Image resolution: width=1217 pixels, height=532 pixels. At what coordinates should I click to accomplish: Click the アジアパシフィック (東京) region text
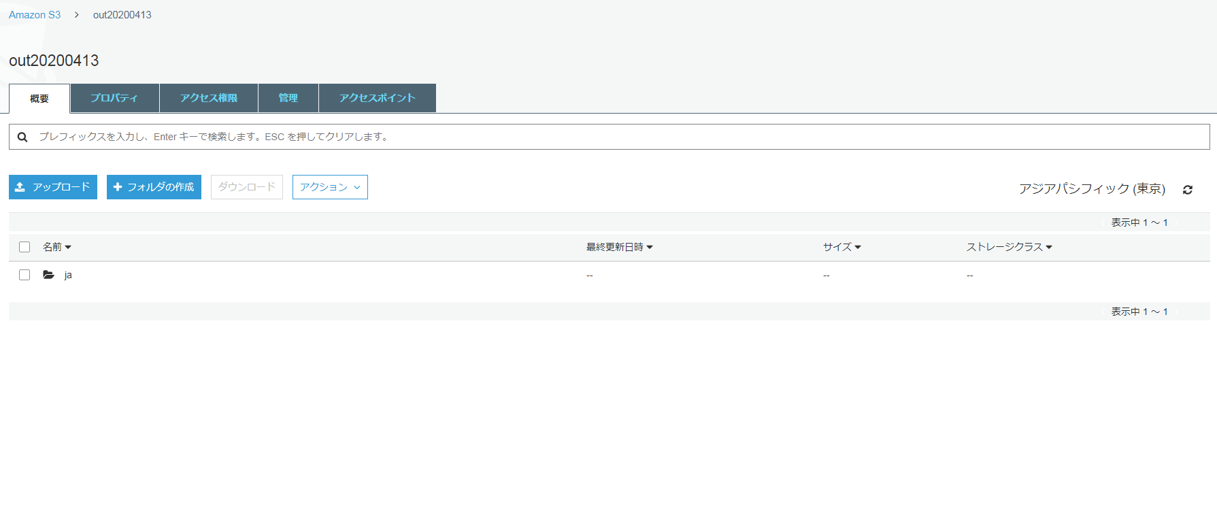tap(1092, 188)
